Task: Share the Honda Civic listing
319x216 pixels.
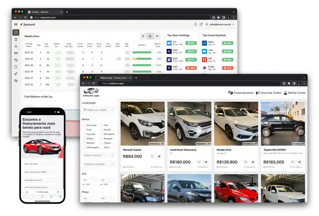Action: 253,162
